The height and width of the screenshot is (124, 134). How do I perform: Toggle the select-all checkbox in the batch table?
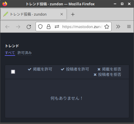(13, 72)
